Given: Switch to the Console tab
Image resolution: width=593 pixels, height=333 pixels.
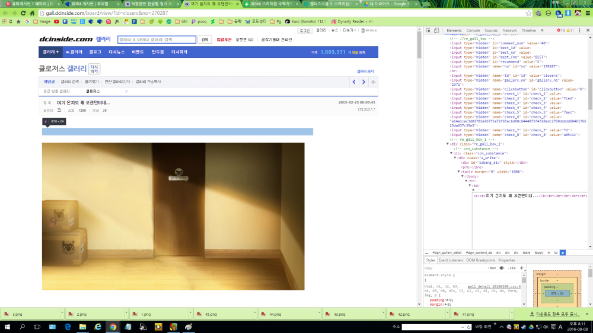Looking at the screenshot, I should 473,30.
